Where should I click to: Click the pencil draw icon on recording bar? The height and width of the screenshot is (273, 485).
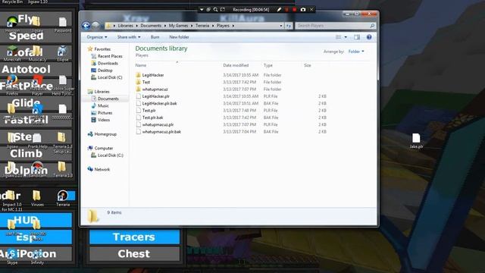click(279, 10)
